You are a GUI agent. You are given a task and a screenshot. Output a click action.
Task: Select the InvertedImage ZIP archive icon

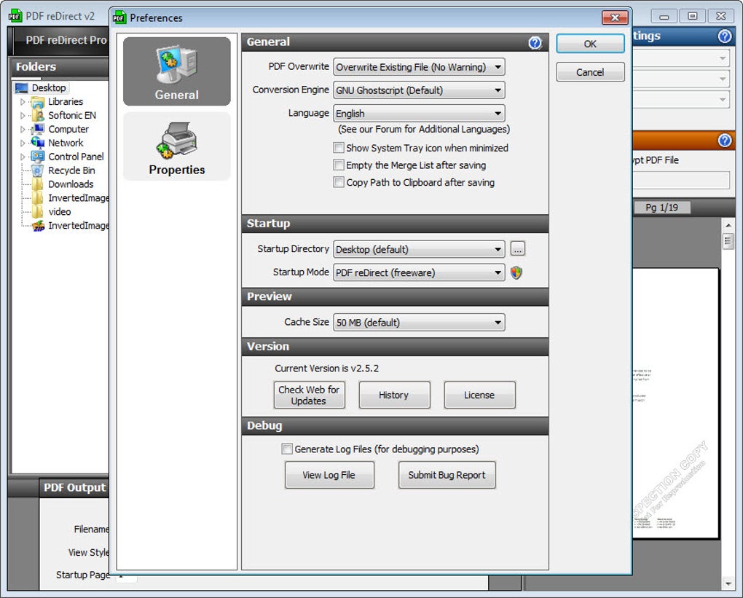[x=38, y=226]
